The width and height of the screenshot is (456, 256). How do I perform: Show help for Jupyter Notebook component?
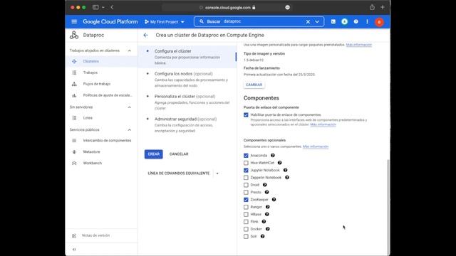[x=285, y=170]
